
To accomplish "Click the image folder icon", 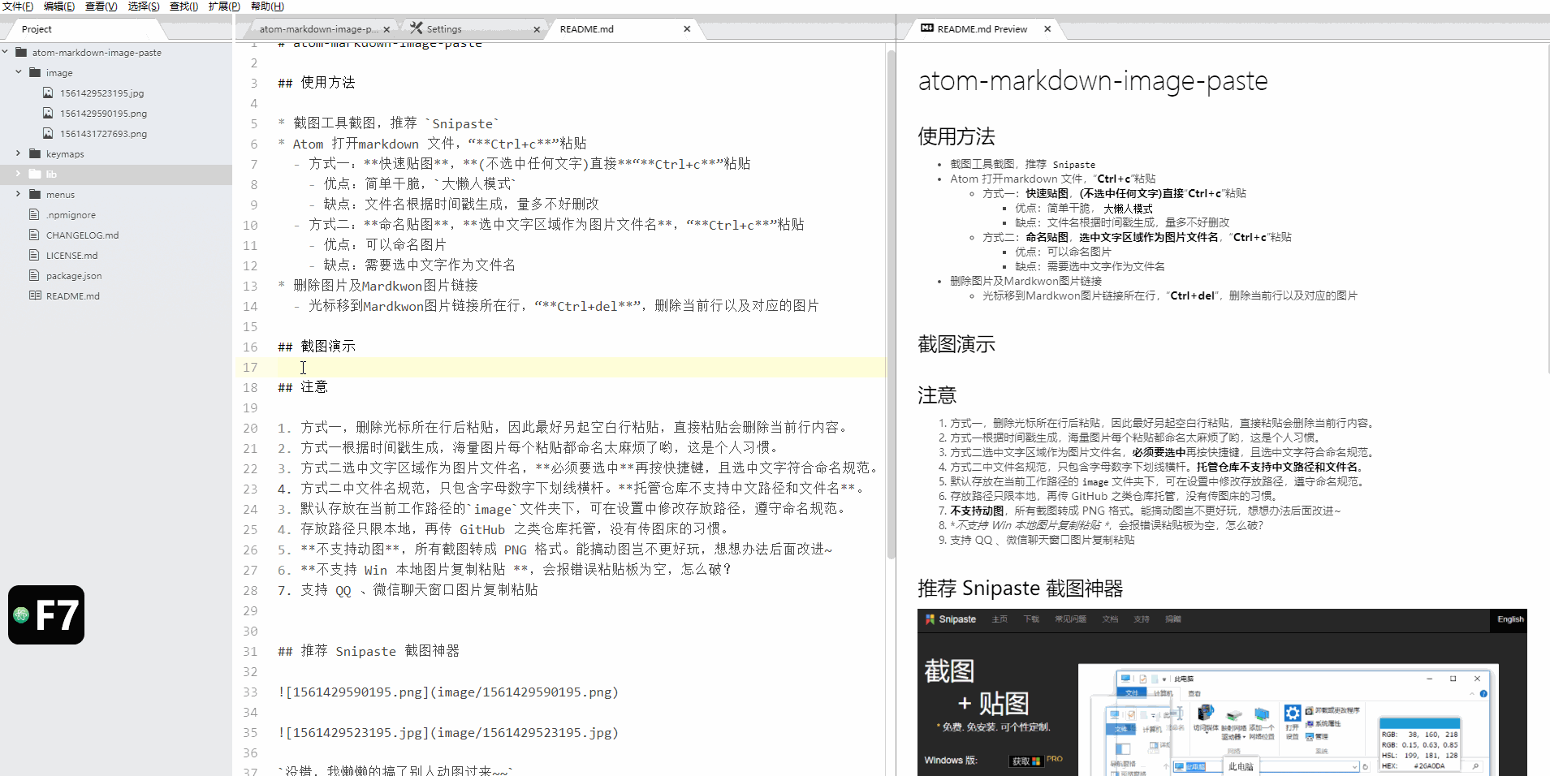I will point(35,72).
